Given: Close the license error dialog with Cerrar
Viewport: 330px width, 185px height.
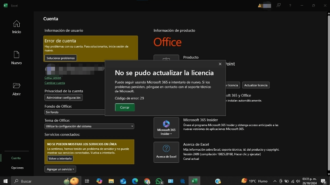Looking at the screenshot, I should click(x=125, y=107).
